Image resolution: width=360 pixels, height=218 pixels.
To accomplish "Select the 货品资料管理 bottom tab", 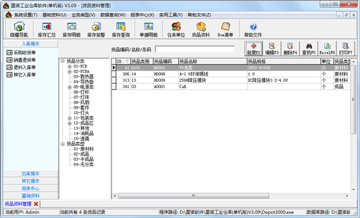I will (x=18, y=204).
